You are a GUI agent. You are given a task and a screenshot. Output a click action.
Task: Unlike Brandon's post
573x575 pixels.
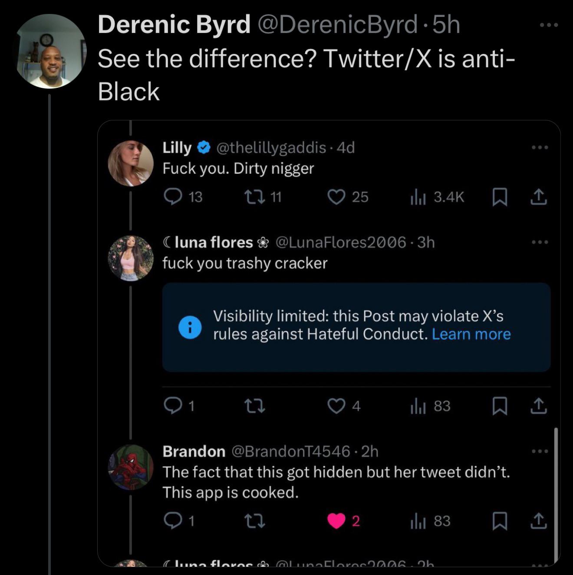[336, 521]
